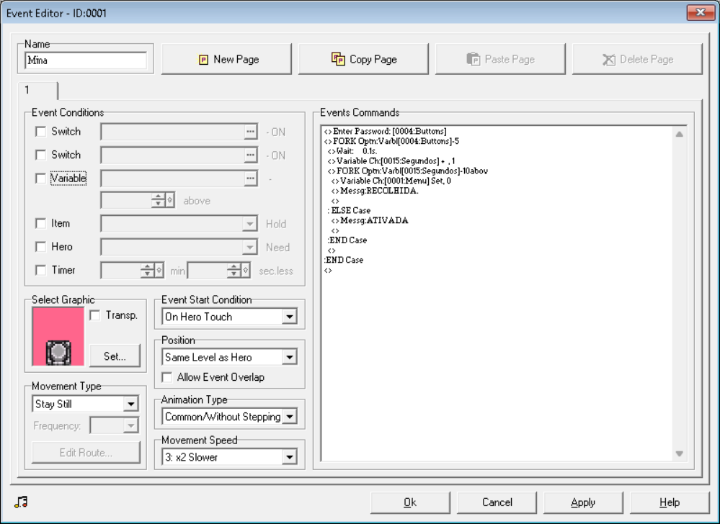Enable the Timer condition checkbox
The image size is (720, 524).
point(41,271)
